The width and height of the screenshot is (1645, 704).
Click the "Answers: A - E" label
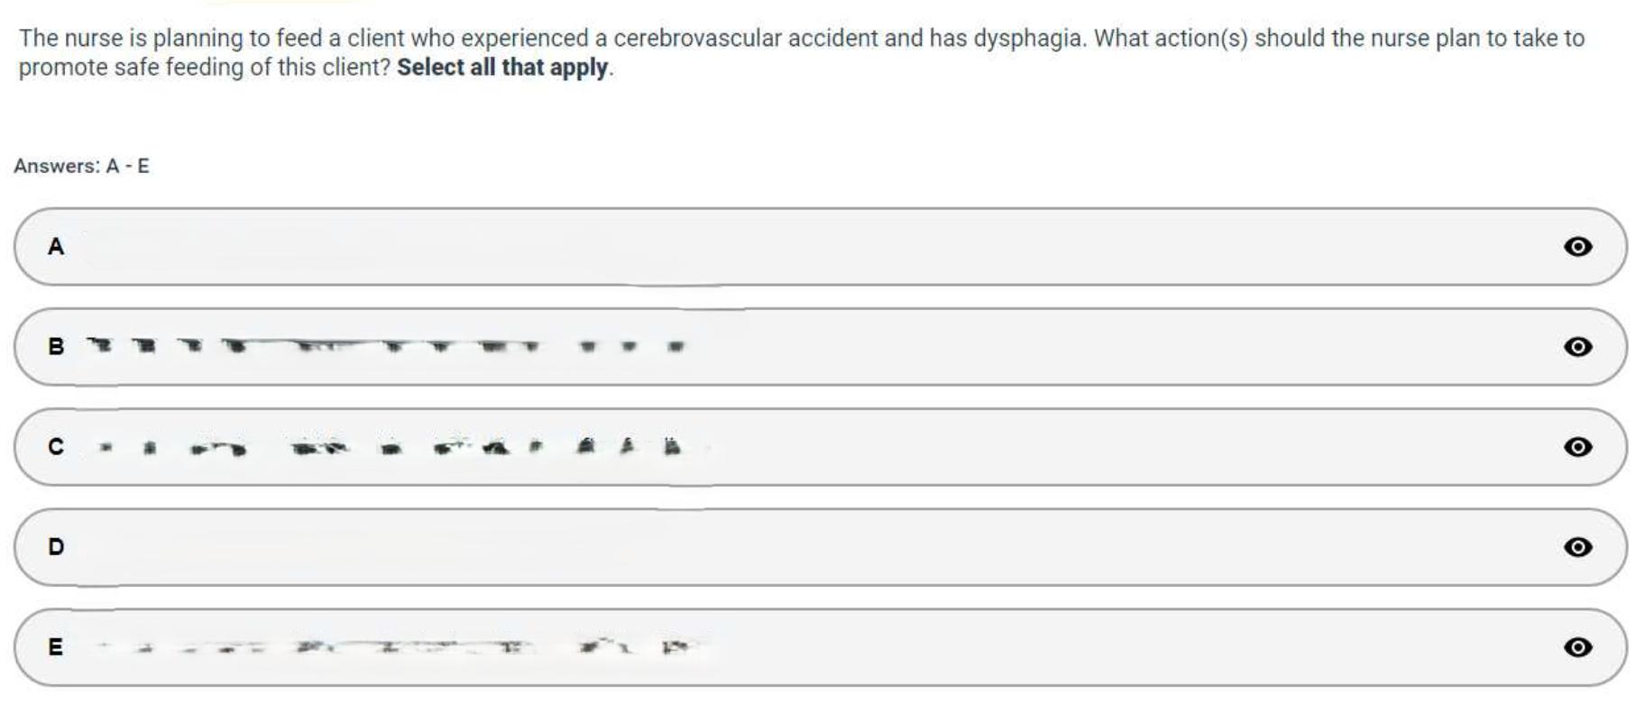click(81, 166)
